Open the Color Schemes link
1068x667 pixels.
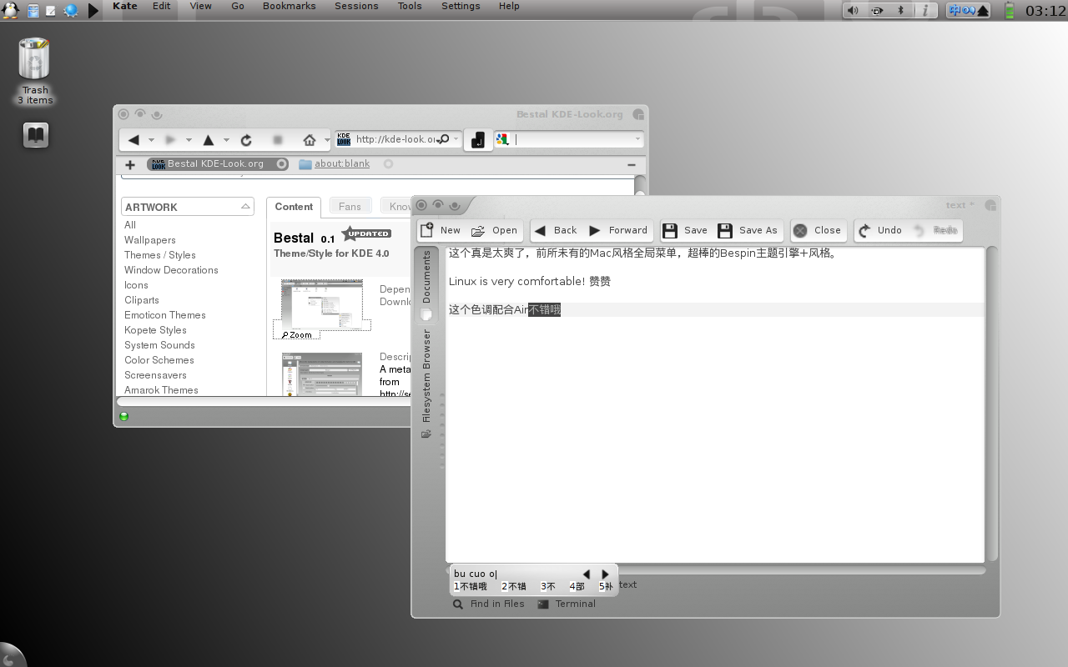[x=159, y=360]
